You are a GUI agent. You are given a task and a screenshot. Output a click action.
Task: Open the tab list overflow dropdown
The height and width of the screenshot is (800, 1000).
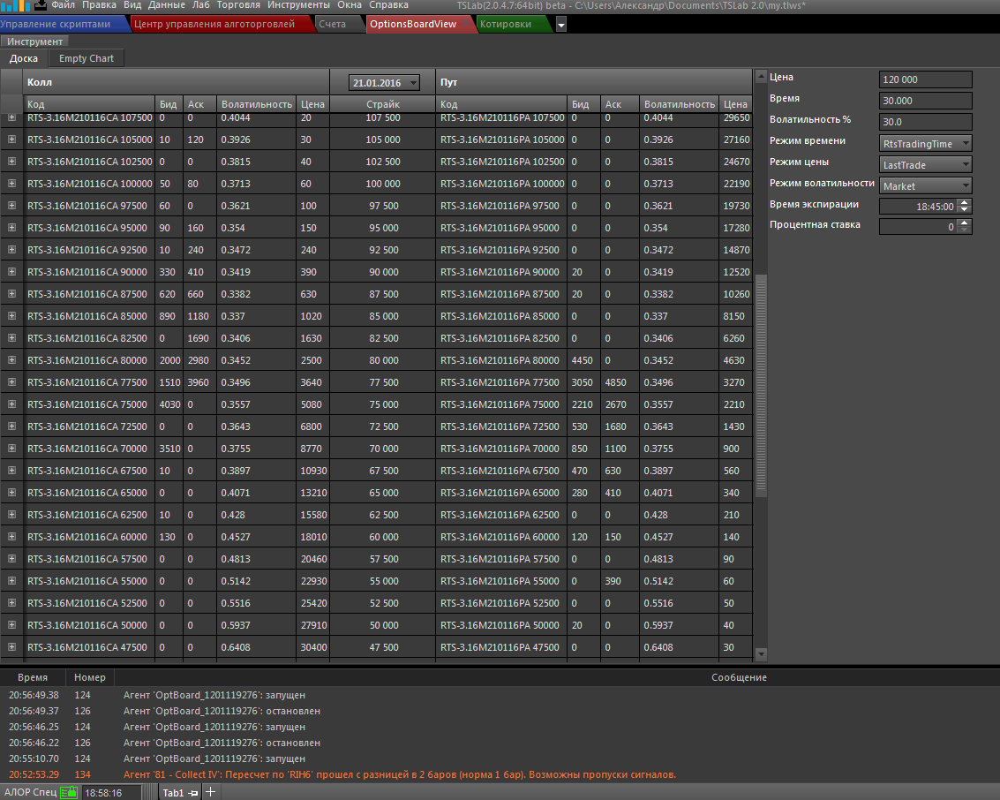click(561, 25)
